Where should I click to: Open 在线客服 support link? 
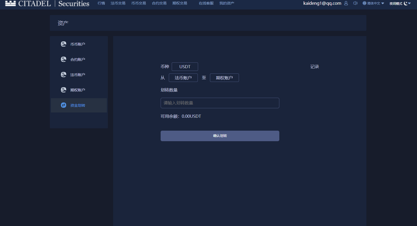tap(206, 3)
